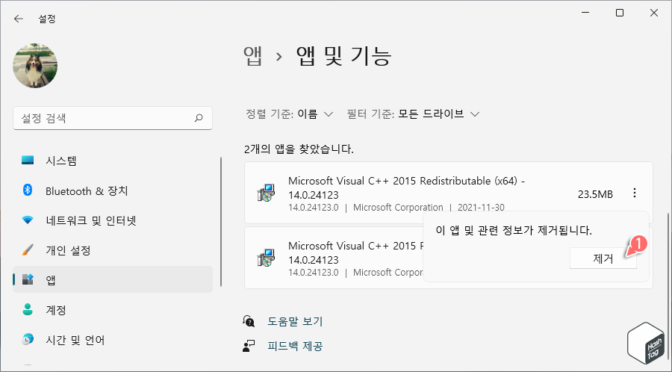Click the 2개의 앱을 찾았습니다 text
This screenshot has height=372, width=672.
(x=299, y=149)
